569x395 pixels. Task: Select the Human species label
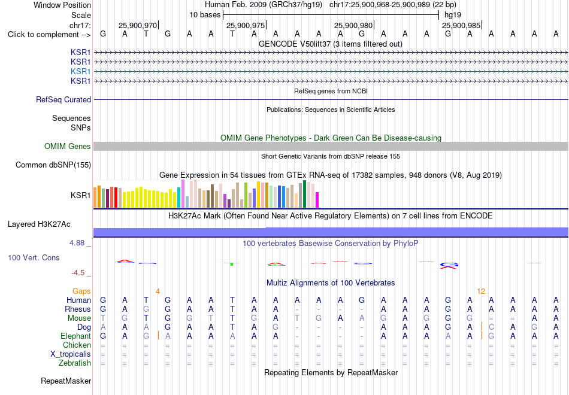click(78, 300)
